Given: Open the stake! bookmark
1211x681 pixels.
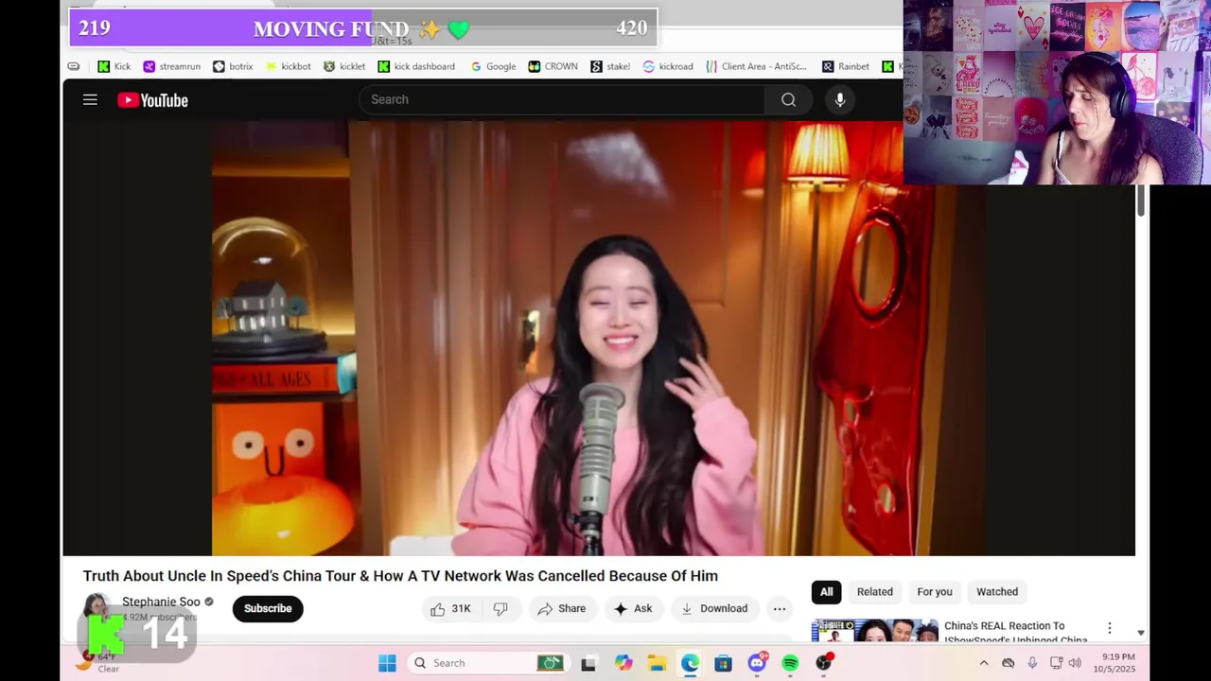Looking at the screenshot, I should pyautogui.click(x=610, y=66).
